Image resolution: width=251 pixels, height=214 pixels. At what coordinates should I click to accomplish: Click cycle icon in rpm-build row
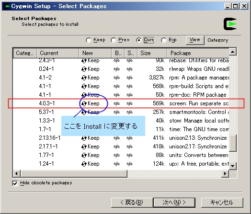pos(84,87)
